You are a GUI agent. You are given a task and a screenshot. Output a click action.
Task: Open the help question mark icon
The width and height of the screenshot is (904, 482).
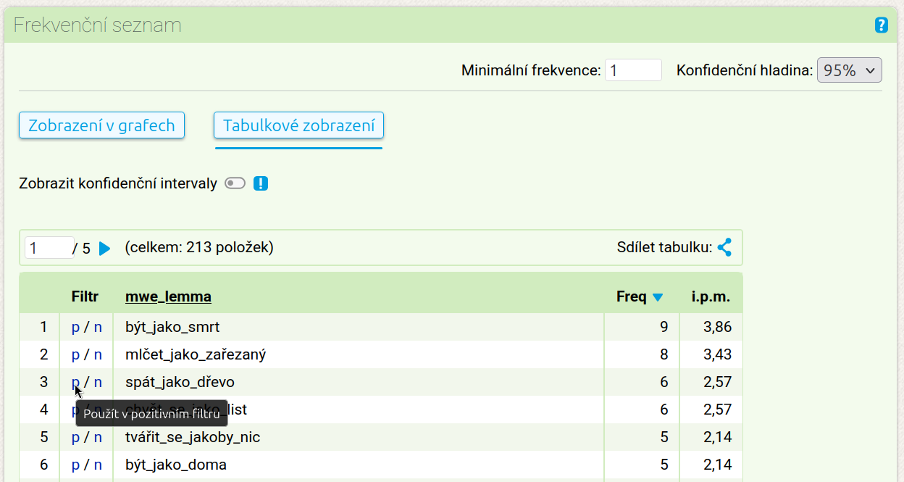click(881, 25)
